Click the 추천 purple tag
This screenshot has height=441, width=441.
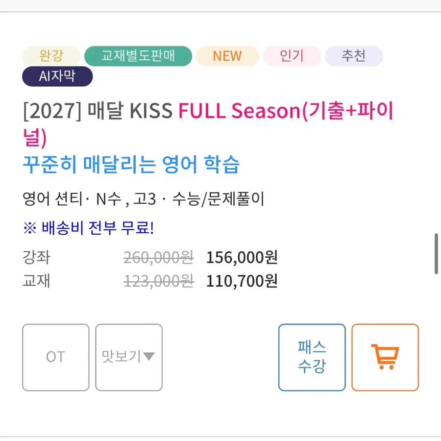point(353,56)
